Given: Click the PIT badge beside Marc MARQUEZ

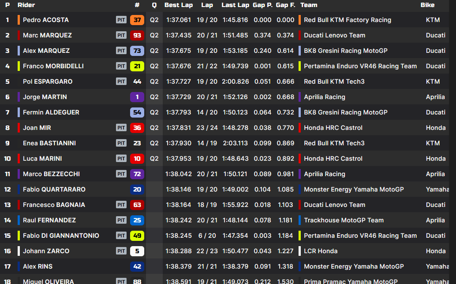Looking at the screenshot, I should coord(121,35).
